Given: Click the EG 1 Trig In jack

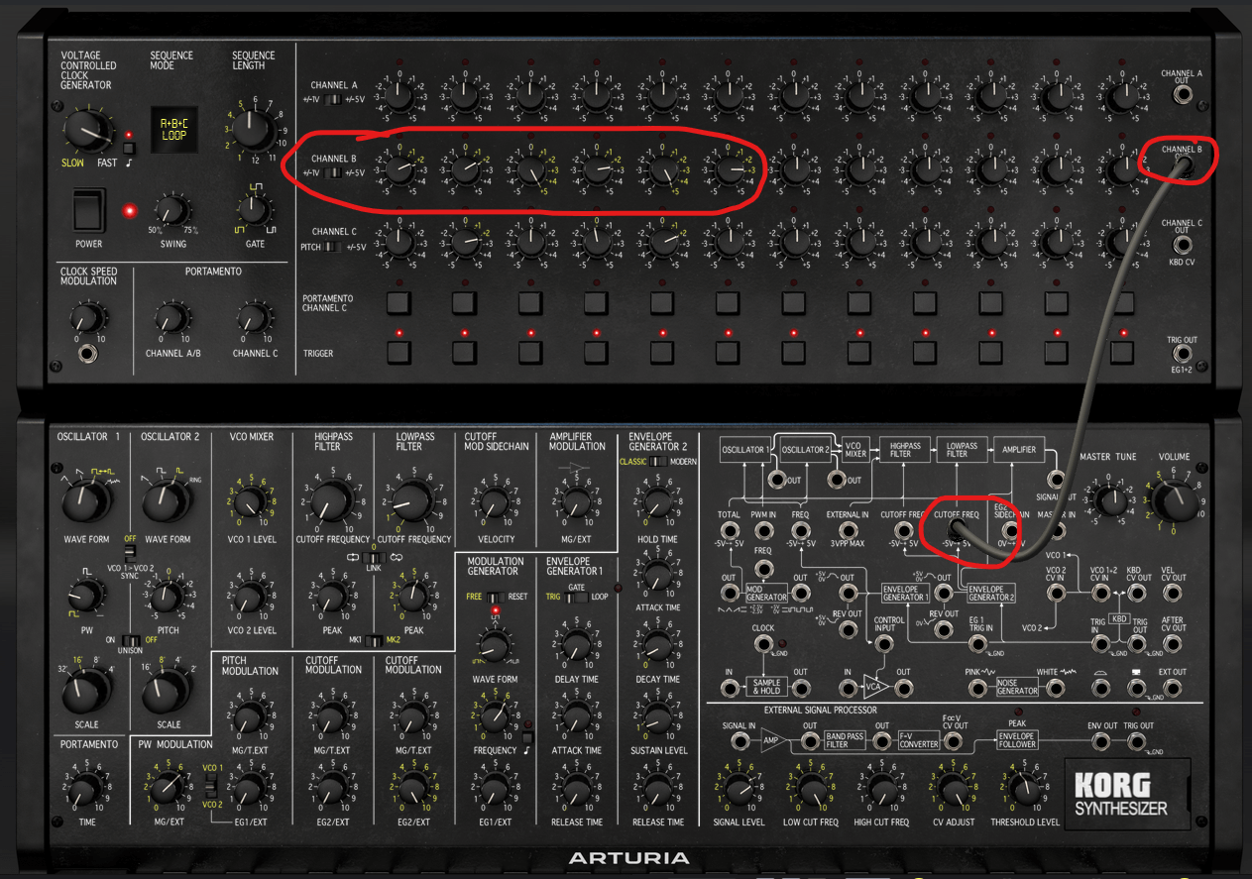Looking at the screenshot, I should coord(977,644).
